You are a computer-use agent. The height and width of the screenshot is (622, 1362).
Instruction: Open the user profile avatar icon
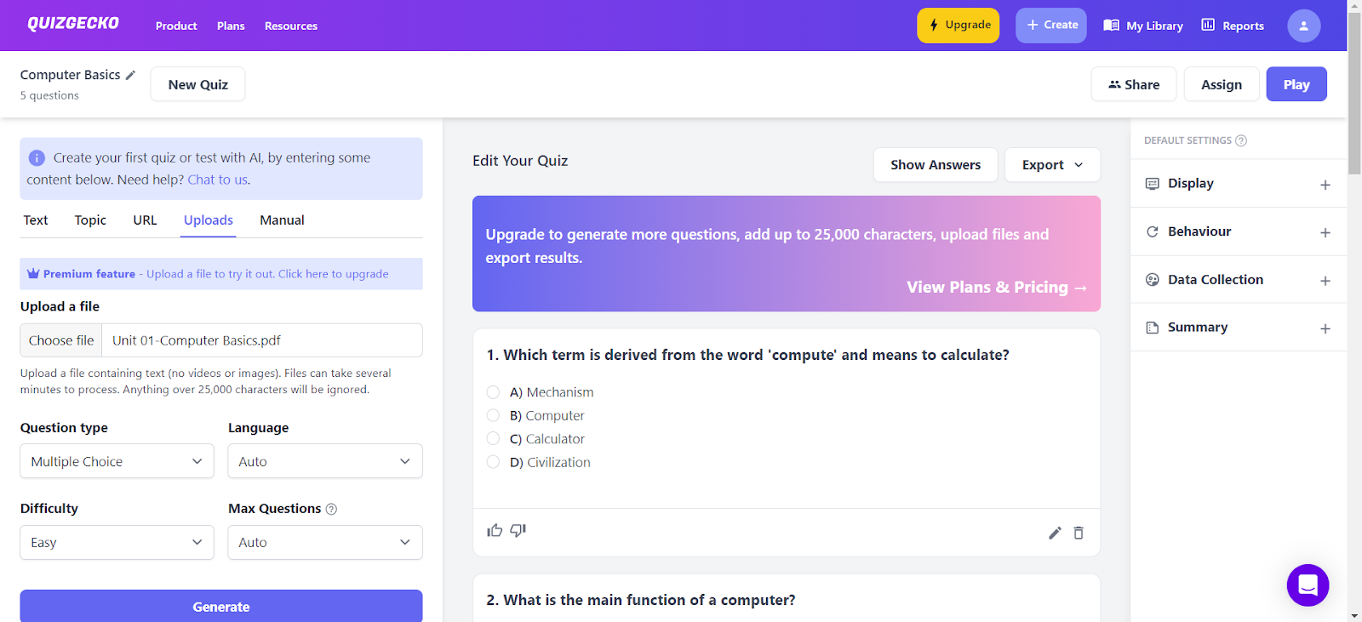click(1303, 26)
